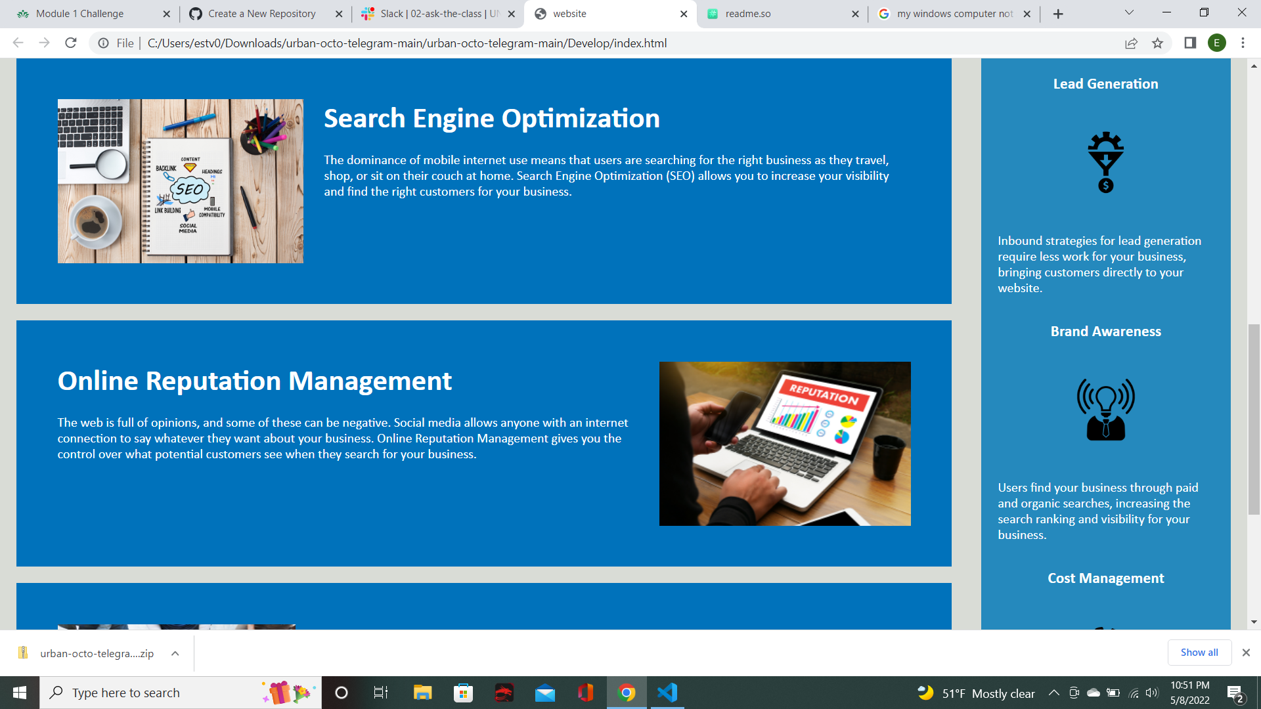This screenshot has height=709, width=1261.
Task: Switch to my windows computer Google tab
Action: pos(954,14)
